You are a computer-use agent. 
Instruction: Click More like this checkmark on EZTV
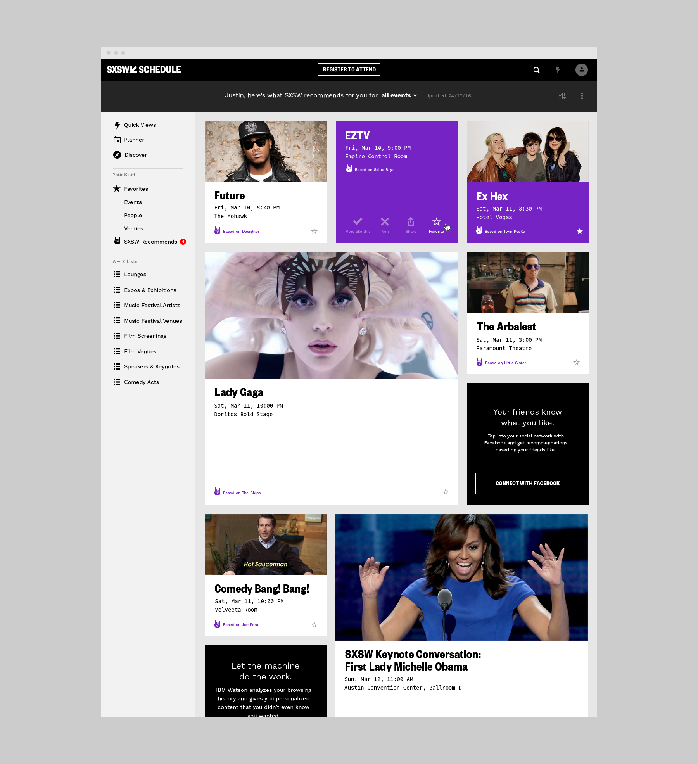pyautogui.click(x=358, y=221)
